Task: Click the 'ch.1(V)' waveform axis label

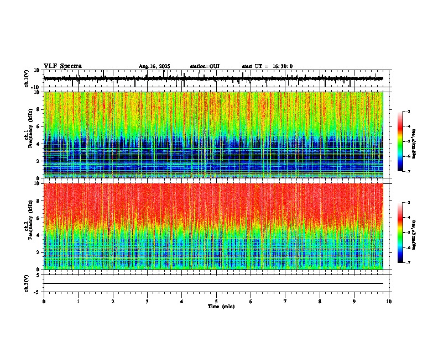Action: coord(27,78)
